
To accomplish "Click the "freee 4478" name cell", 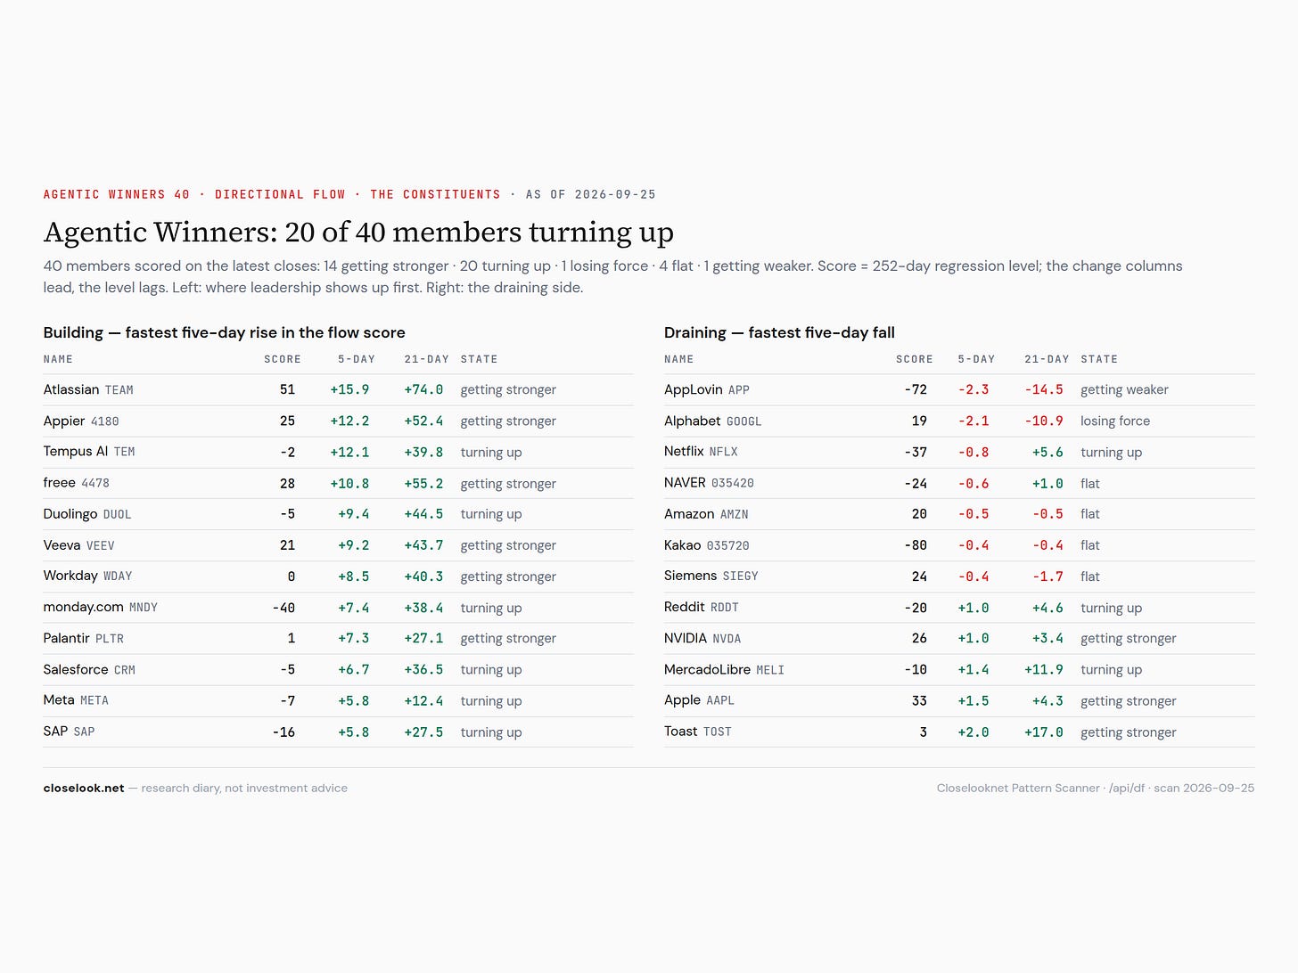I will pos(77,483).
